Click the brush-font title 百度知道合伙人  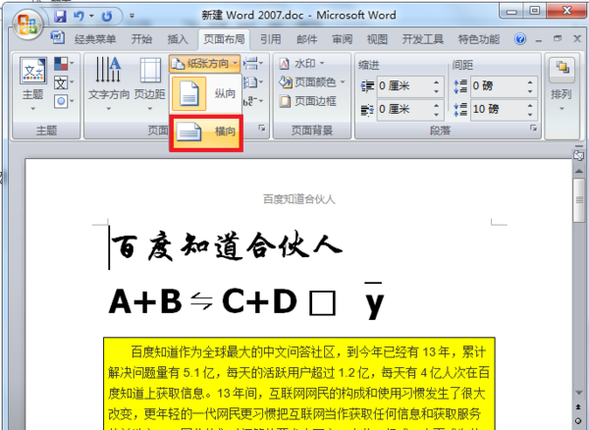point(227,246)
